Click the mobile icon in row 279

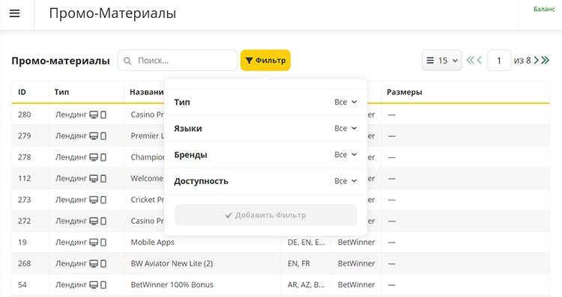tap(103, 136)
